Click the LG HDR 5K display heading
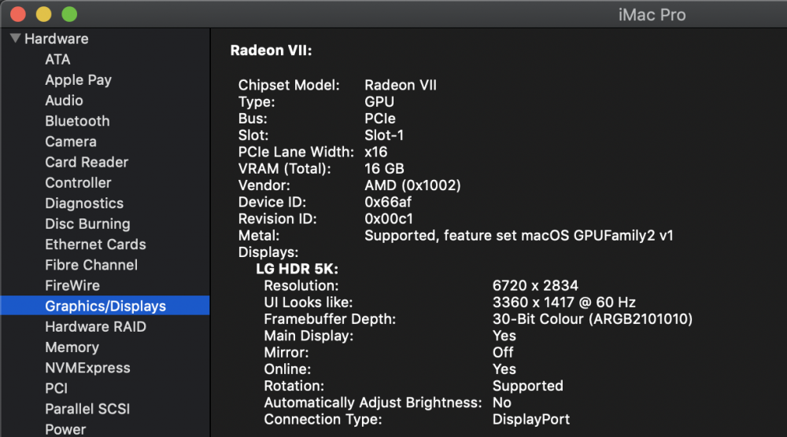This screenshot has width=787, height=437. click(x=297, y=269)
